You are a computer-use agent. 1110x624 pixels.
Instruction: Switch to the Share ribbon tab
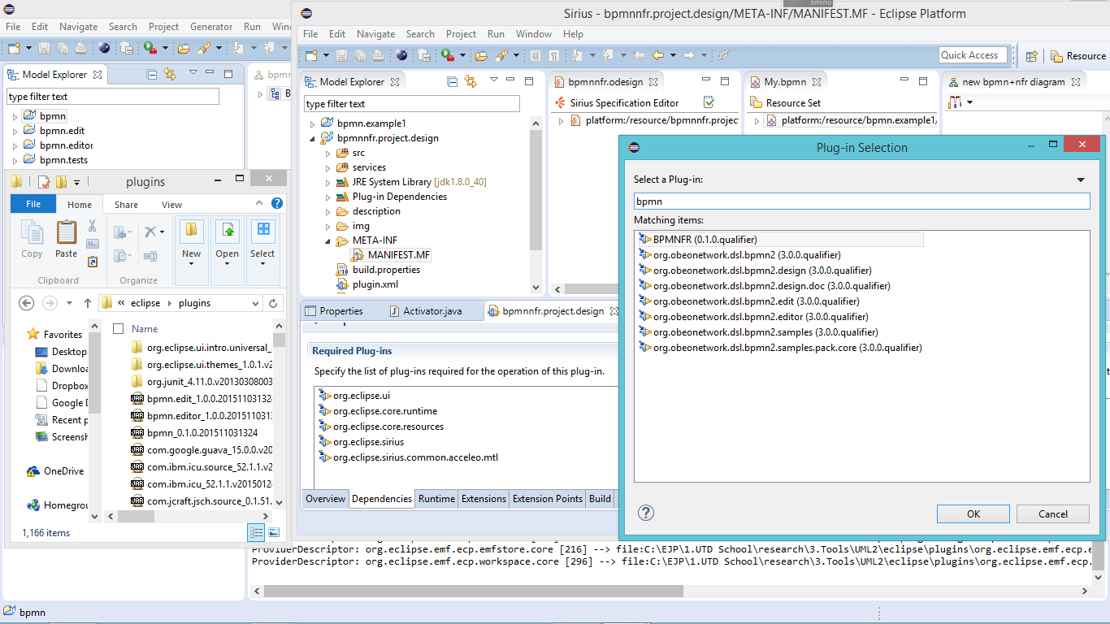point(126,205)
